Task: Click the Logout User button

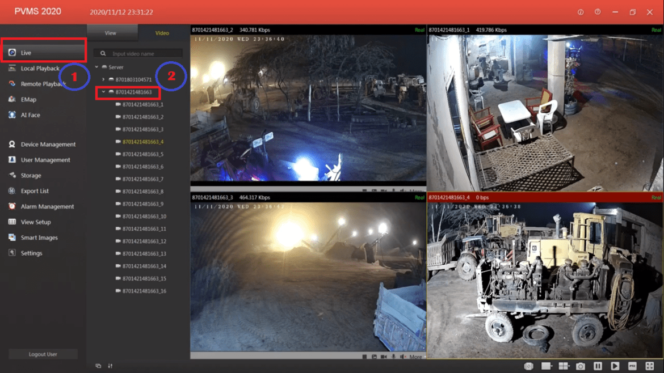Action: (43, 354)
